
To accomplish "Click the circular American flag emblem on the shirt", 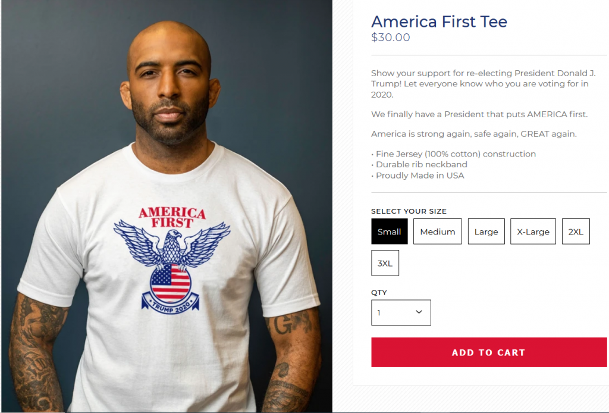I will point(171,283).
